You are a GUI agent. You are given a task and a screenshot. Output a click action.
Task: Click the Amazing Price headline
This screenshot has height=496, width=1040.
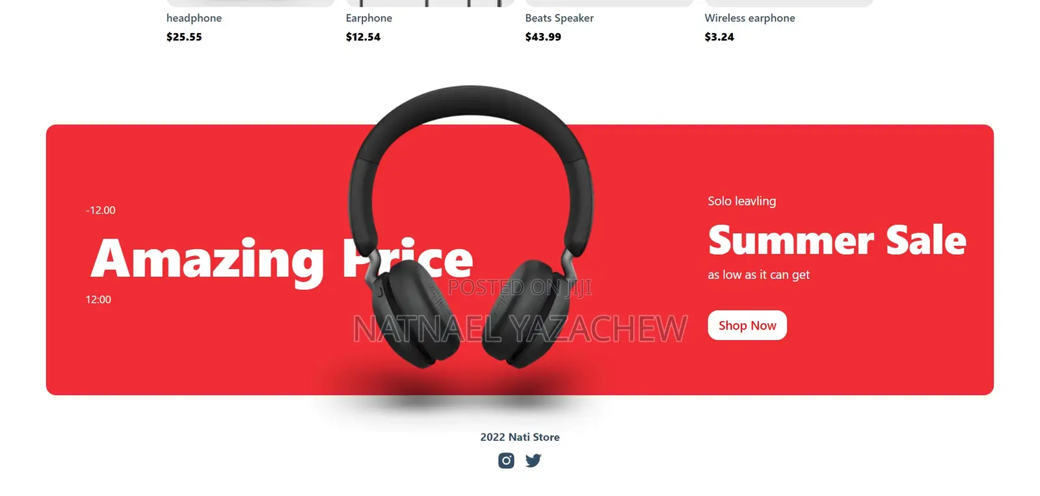click(282, 259)
